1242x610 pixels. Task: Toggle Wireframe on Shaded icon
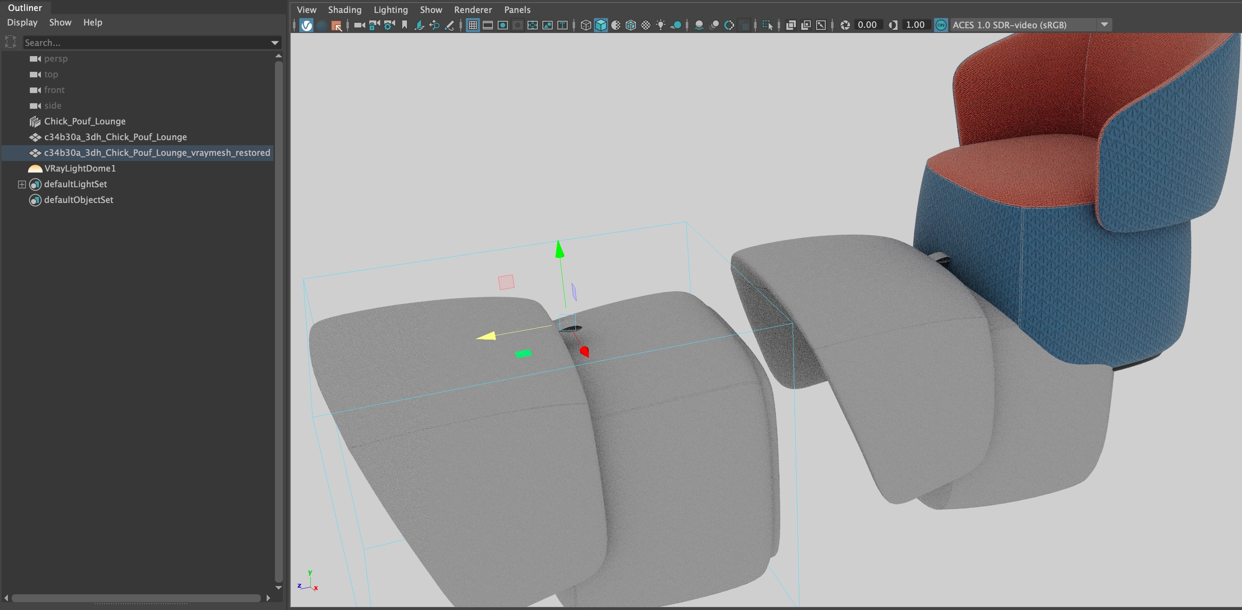pos(631,25)
